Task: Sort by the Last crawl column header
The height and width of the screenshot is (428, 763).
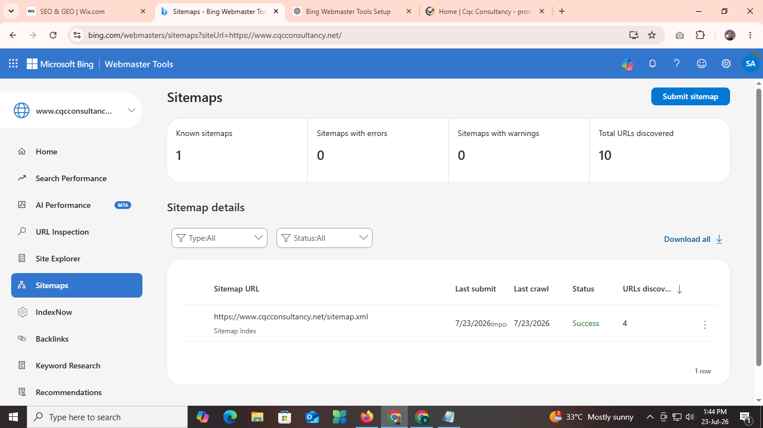Action: click(531, 289)
